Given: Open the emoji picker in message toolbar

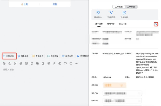Looking at the screenshot, I should pyautogui.click(x=4, y=63).
